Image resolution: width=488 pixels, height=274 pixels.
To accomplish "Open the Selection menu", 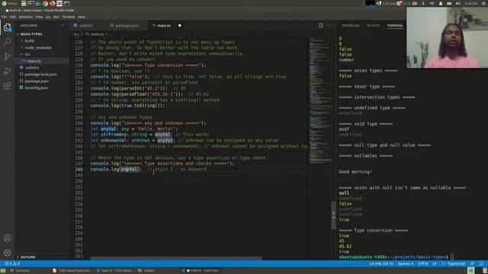I will [x=25, y=17].
